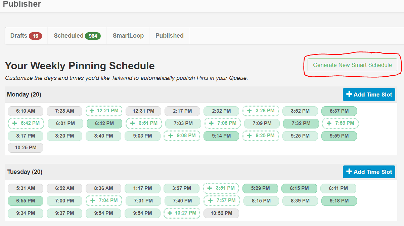404x226 pixels.
Task: Select the Tuesday 7:00 PM slot
Action: tap(64, 201)
